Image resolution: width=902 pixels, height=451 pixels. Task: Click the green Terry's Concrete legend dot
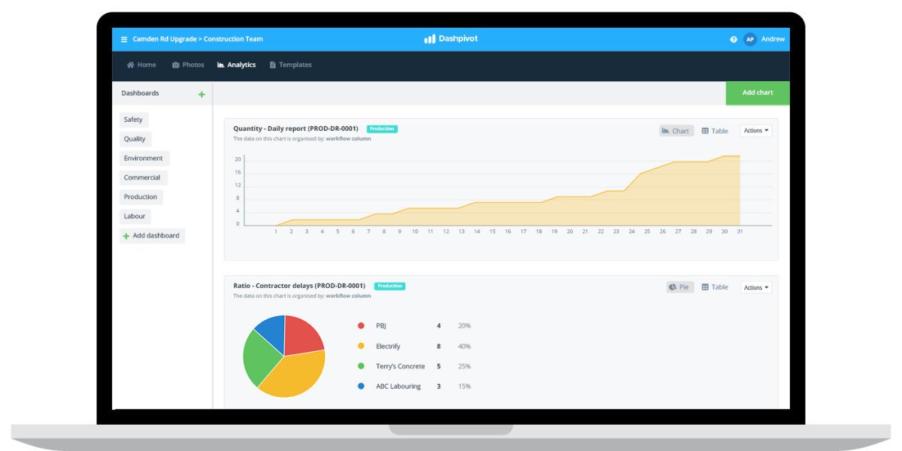pos(361,366)
